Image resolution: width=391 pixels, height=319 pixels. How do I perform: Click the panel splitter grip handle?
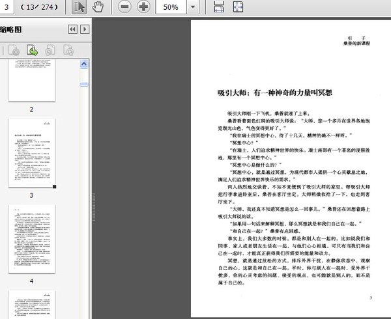coord(94,206)
